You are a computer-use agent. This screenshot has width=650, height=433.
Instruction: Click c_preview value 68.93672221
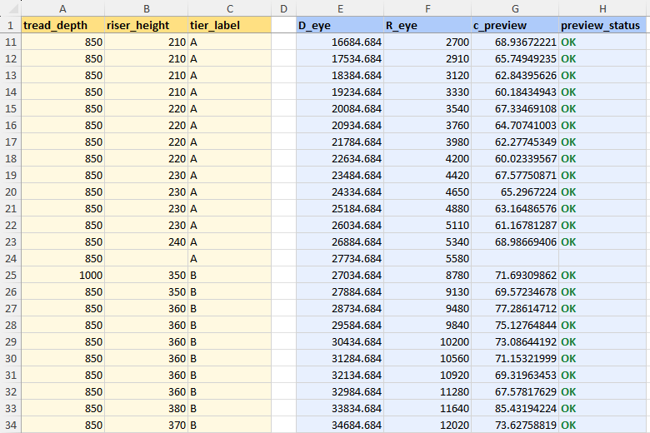[515, 42]
